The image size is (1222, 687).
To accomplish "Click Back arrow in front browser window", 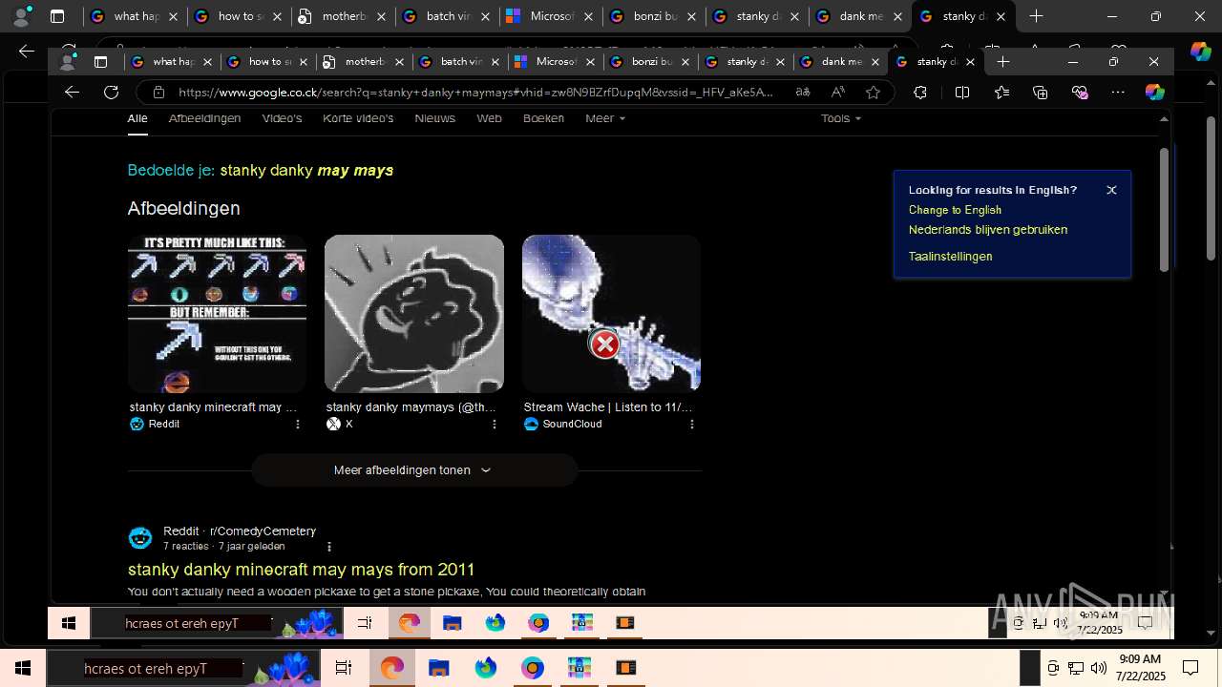I will 72,92.
